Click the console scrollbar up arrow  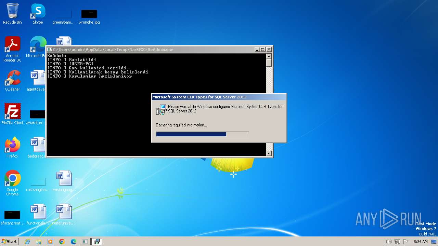(269, 56)
